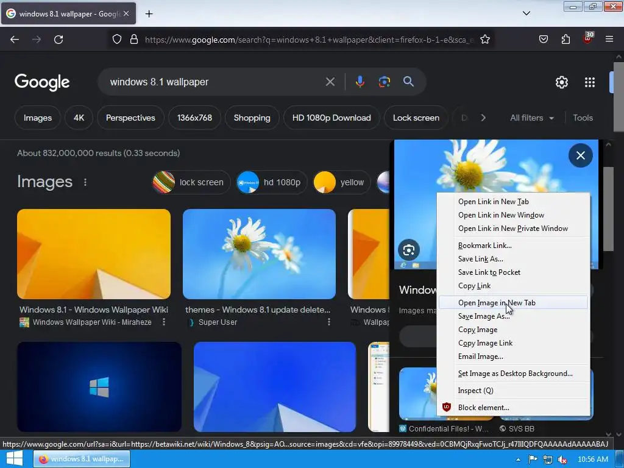Open Action Center flag tray icon
The image size is (624, 468).
(533, 459)
